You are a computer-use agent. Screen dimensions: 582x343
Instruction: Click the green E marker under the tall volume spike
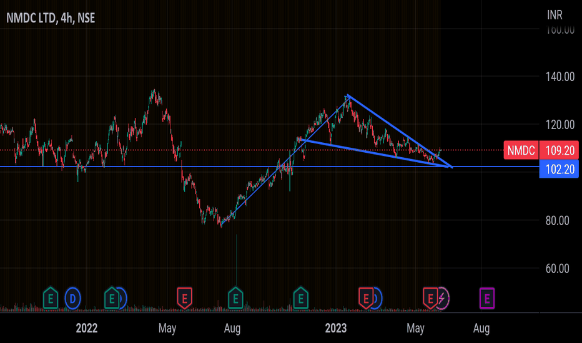(x=235, y=298)
